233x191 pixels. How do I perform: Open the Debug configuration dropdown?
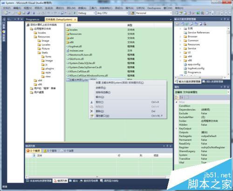[x=94, y=13]
